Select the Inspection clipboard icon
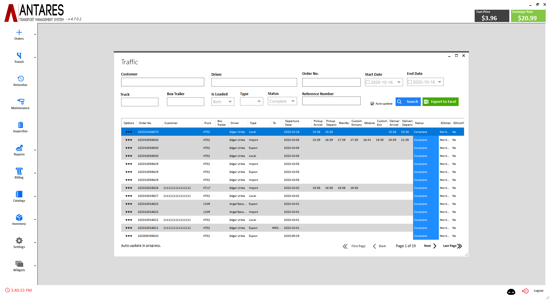The width and height of the screenshot is (550, 300). tap(20, 125)
